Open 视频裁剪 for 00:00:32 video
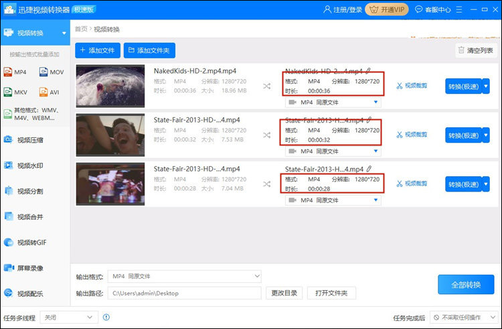 pos(412,135)
